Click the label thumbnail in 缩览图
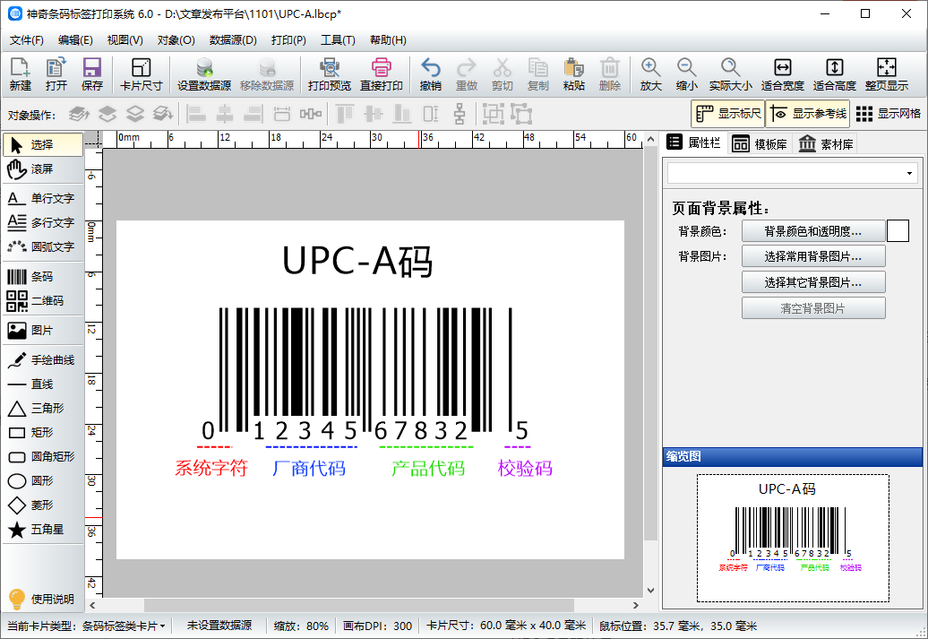Viewport: 928px width, 639px height. point(793,538)
